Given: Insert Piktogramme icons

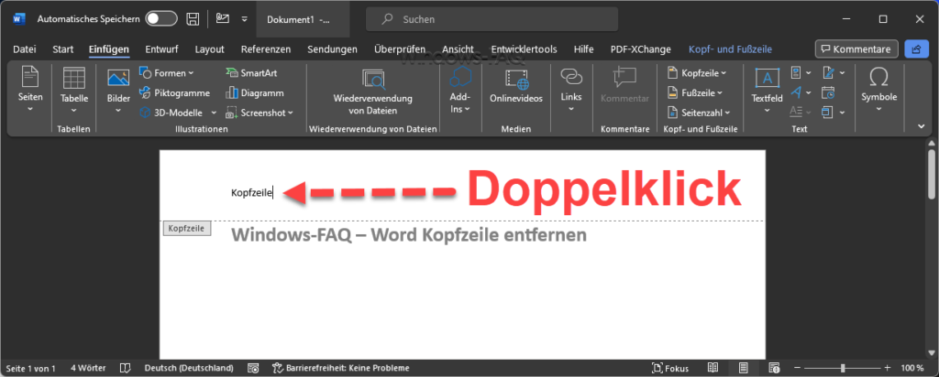Looking at the screenshot, I should coord(174,92).
